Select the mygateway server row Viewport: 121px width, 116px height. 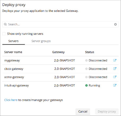pos(60,60)
